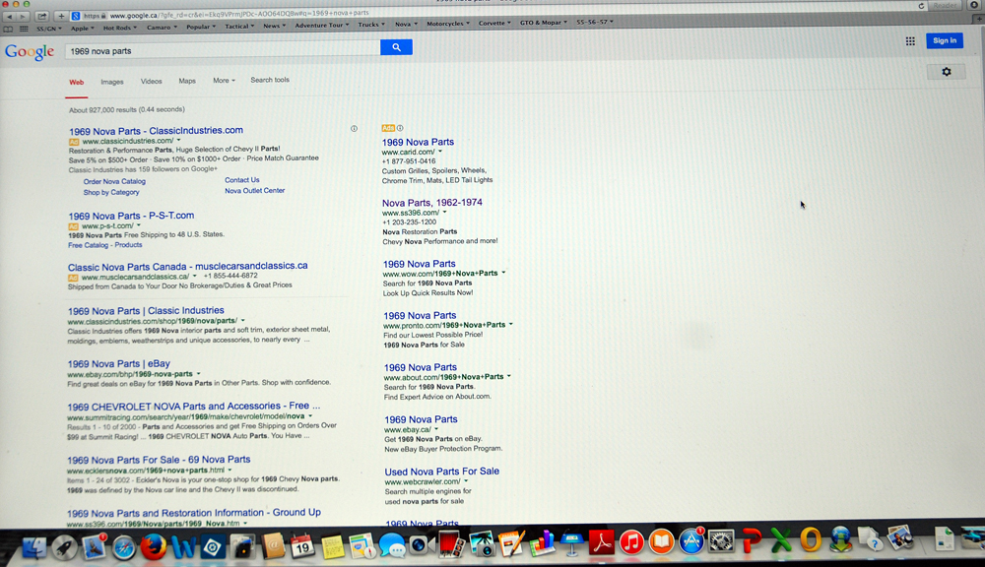
Task: Open the '1969 Nova Parts | eBay' result
Action: [118, 364]
